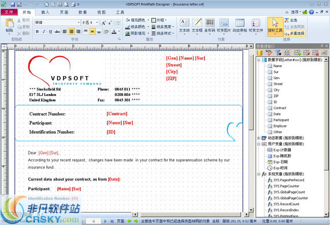Toggle Bold formatting
Screen dimensions: 330x225
click(x=37, y=31)
